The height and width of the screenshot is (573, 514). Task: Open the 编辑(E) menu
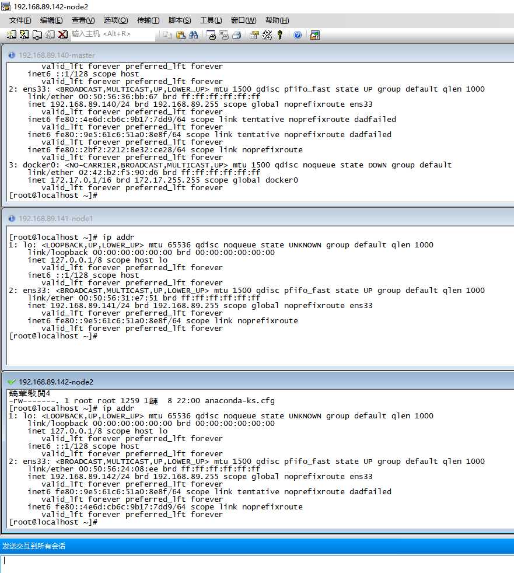51,20
